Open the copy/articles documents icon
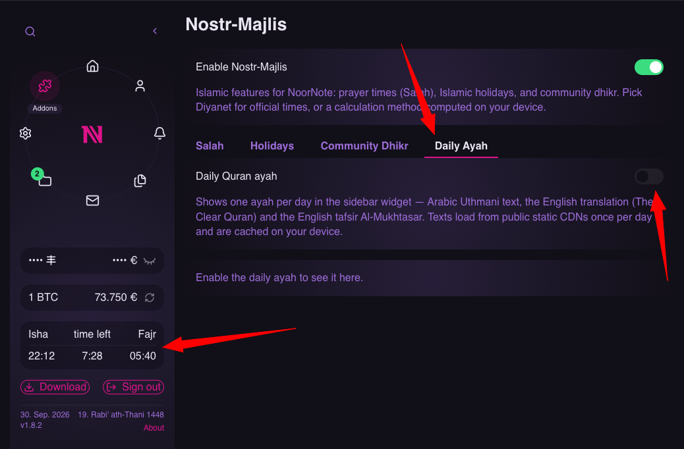684x449 pixels. click(140, 180)
